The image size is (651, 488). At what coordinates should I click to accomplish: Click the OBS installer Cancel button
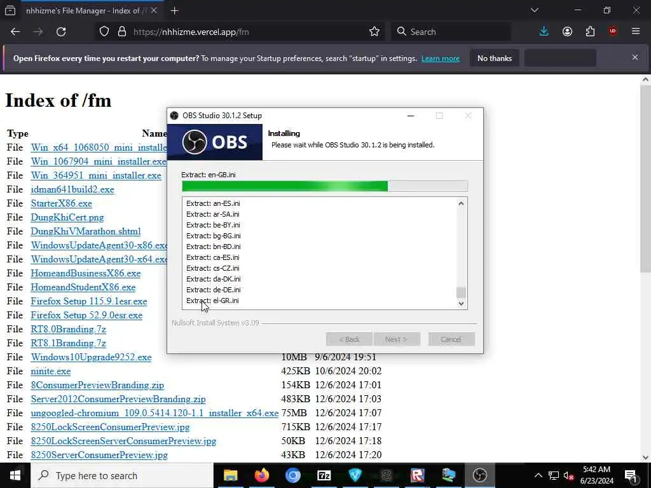[451, 339]
